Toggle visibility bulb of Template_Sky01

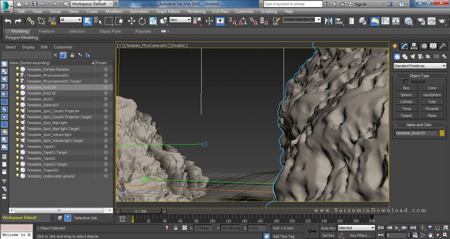click(x=17, y=99)
